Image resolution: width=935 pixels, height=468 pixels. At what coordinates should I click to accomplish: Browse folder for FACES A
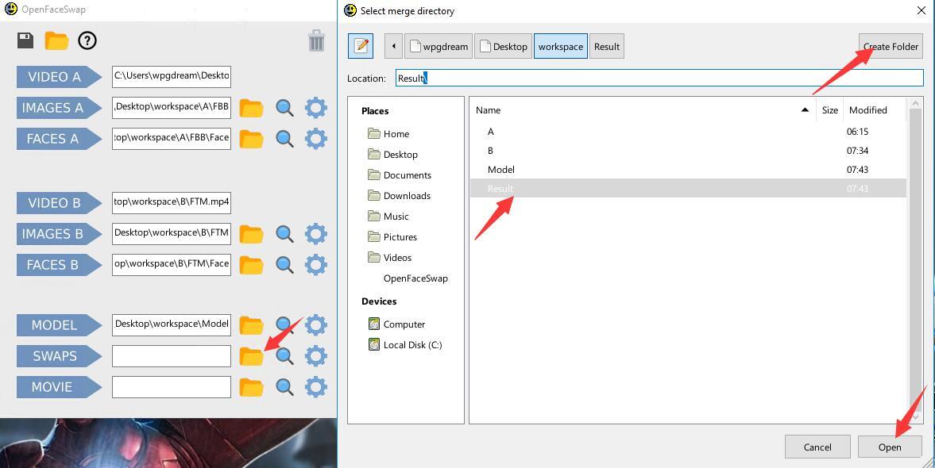point(251,139)
